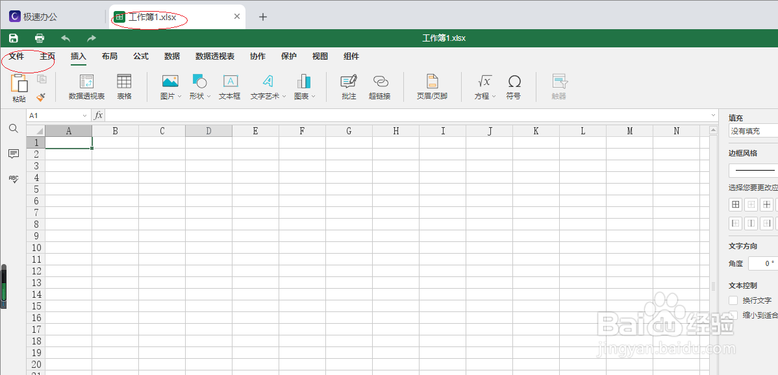
Task: Insert a 批注 comment
Action: [348, 86]
